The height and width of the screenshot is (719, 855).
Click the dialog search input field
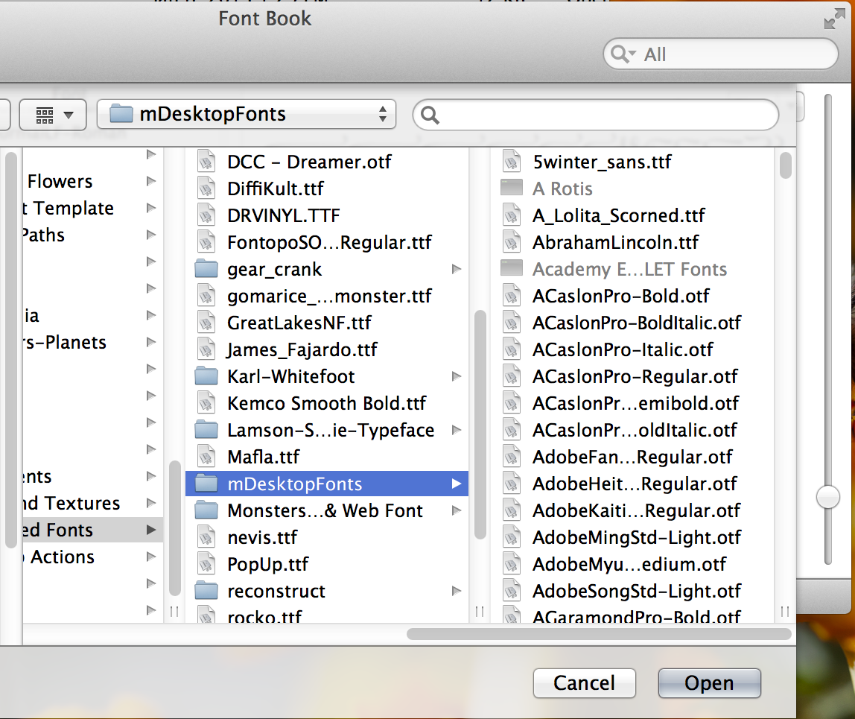[596, 115]
